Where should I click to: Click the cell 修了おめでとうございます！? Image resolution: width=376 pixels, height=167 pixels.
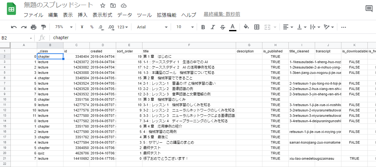(x=189, y=158)
